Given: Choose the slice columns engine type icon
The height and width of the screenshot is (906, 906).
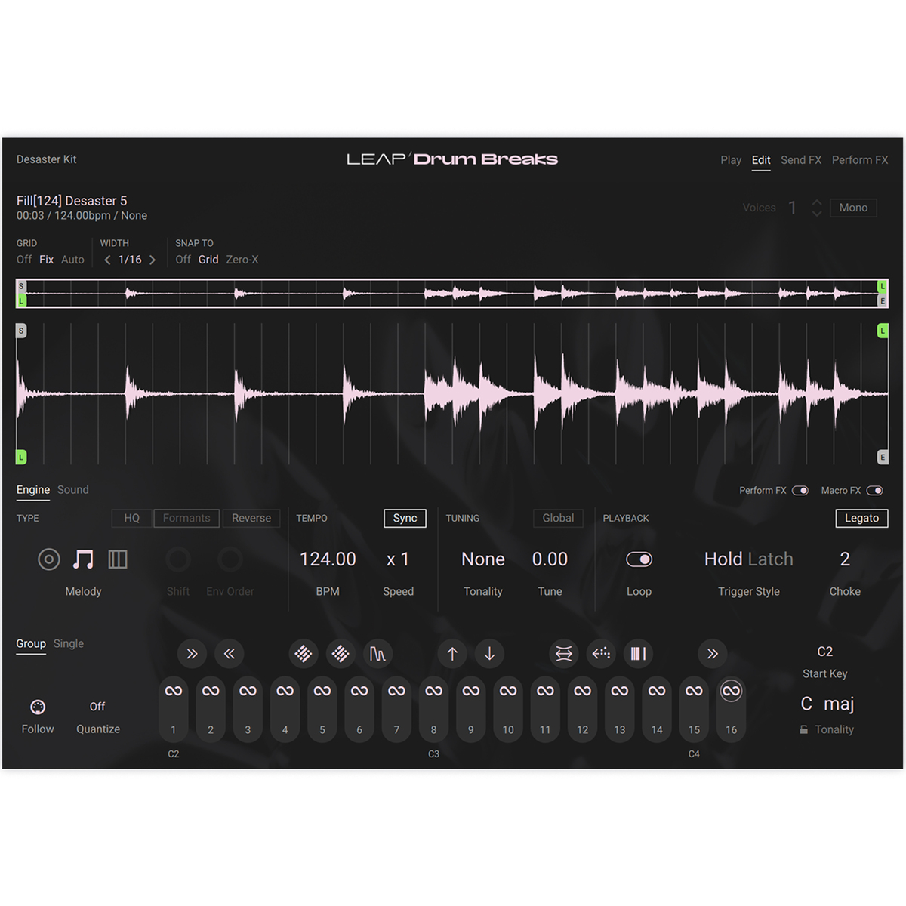Looking at the screenshot, I should tap(118, 559).
